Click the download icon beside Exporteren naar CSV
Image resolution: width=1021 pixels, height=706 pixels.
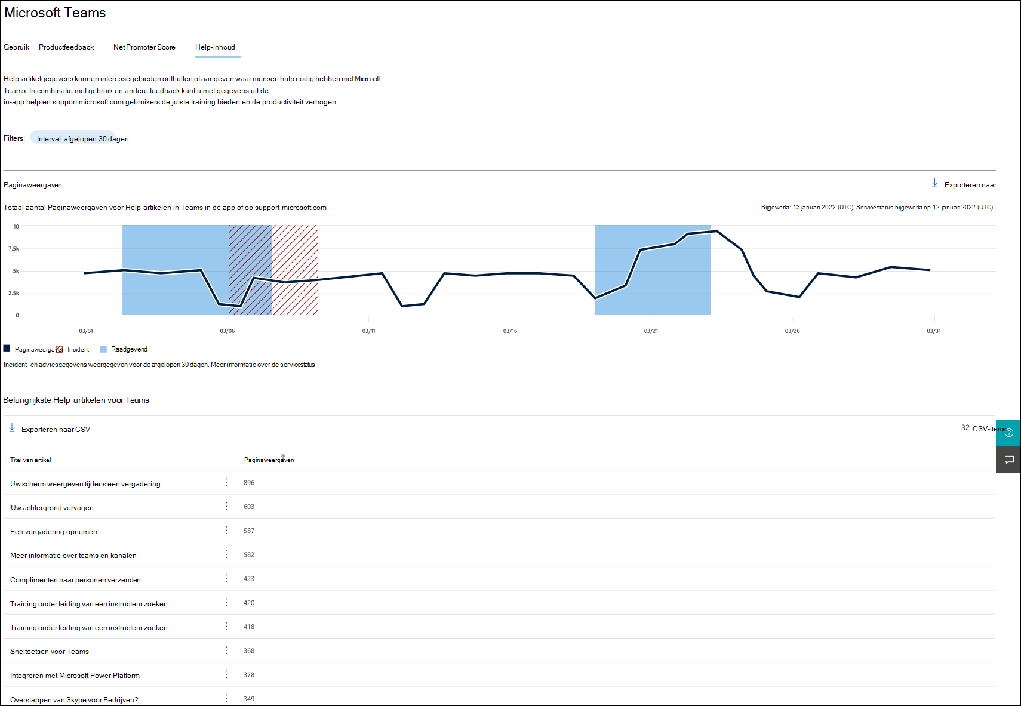pos(12,428)
